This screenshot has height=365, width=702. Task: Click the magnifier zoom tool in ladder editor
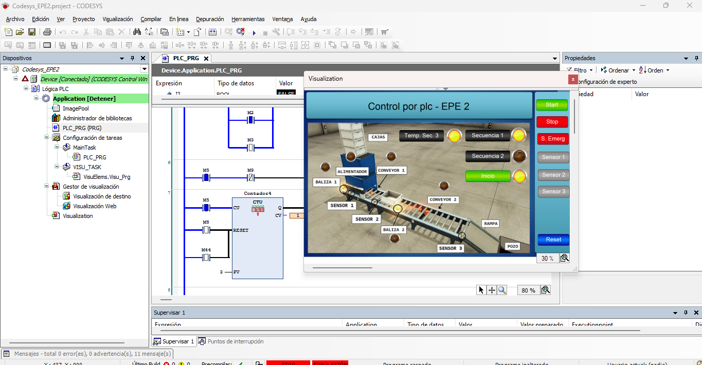coord(502,290)
